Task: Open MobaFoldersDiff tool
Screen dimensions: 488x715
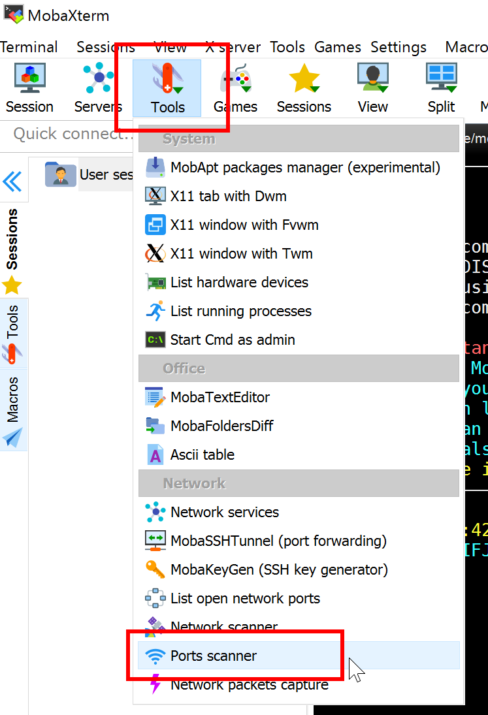Action: [299, 426]
